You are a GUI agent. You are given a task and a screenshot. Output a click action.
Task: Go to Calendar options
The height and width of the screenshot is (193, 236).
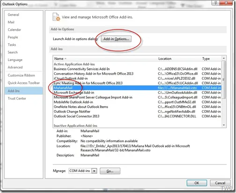click(15, 30)
